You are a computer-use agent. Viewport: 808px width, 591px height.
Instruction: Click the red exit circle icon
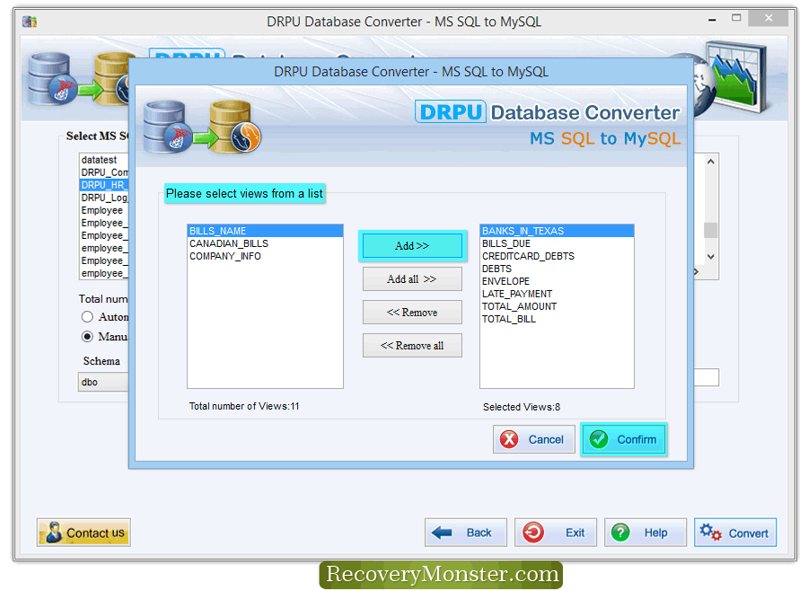coord(533,533)
